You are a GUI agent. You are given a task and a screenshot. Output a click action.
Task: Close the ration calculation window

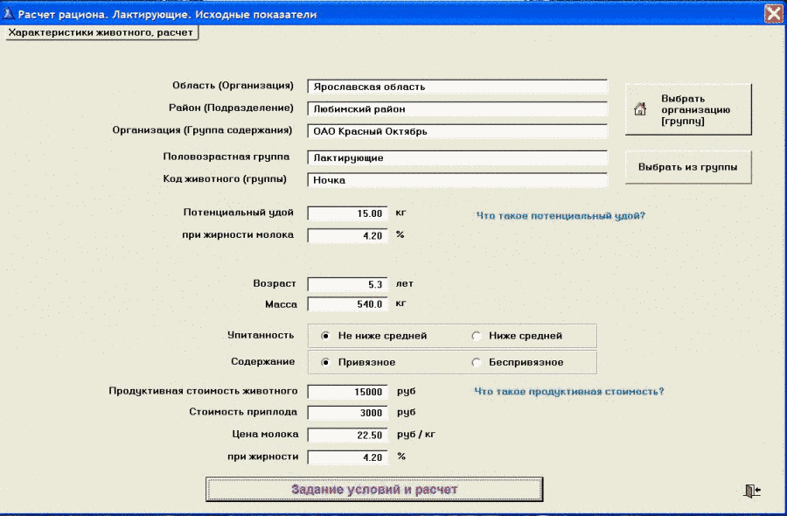(x=774, y=13)
